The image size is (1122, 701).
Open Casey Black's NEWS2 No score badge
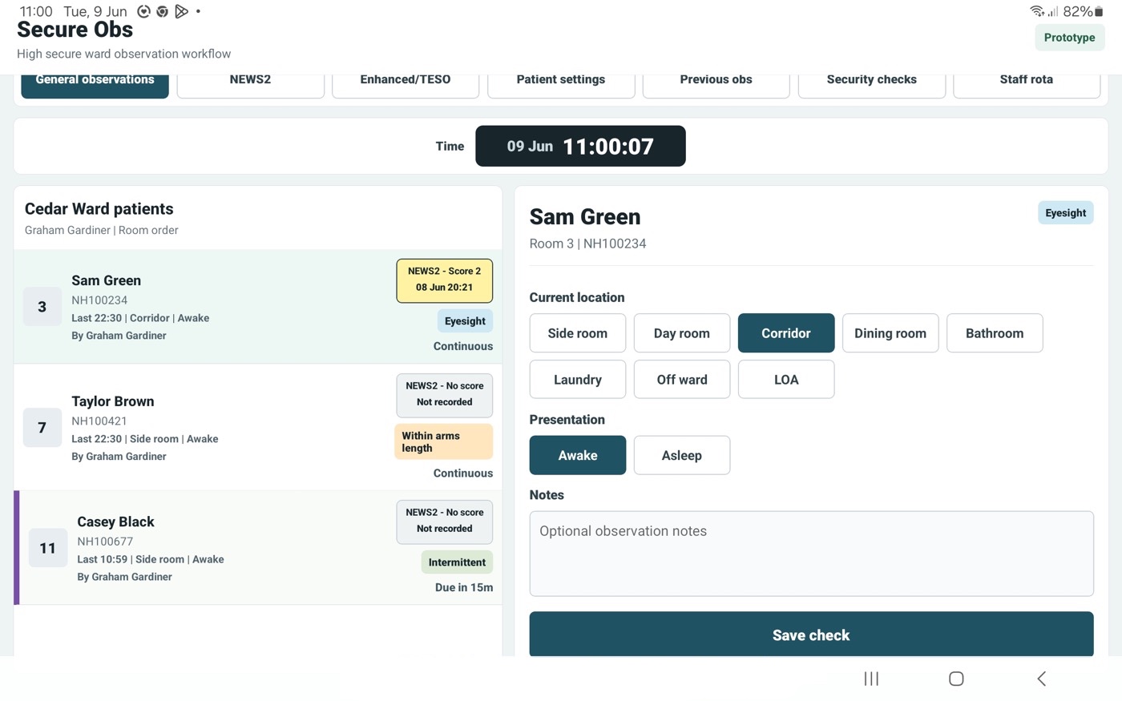444,522
